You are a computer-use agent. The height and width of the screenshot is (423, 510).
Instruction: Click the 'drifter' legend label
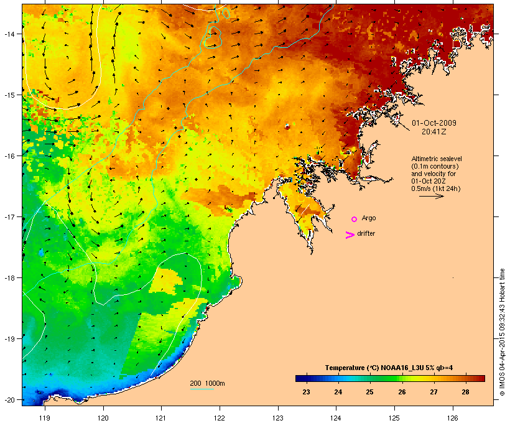coord(366,233)
